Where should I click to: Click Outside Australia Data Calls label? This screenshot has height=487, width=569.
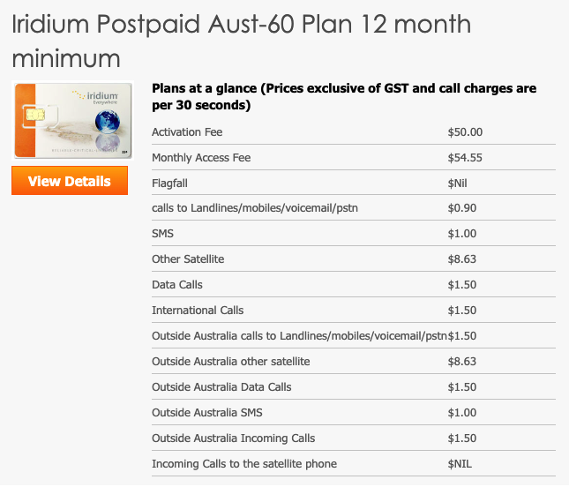tap(221, 386)
